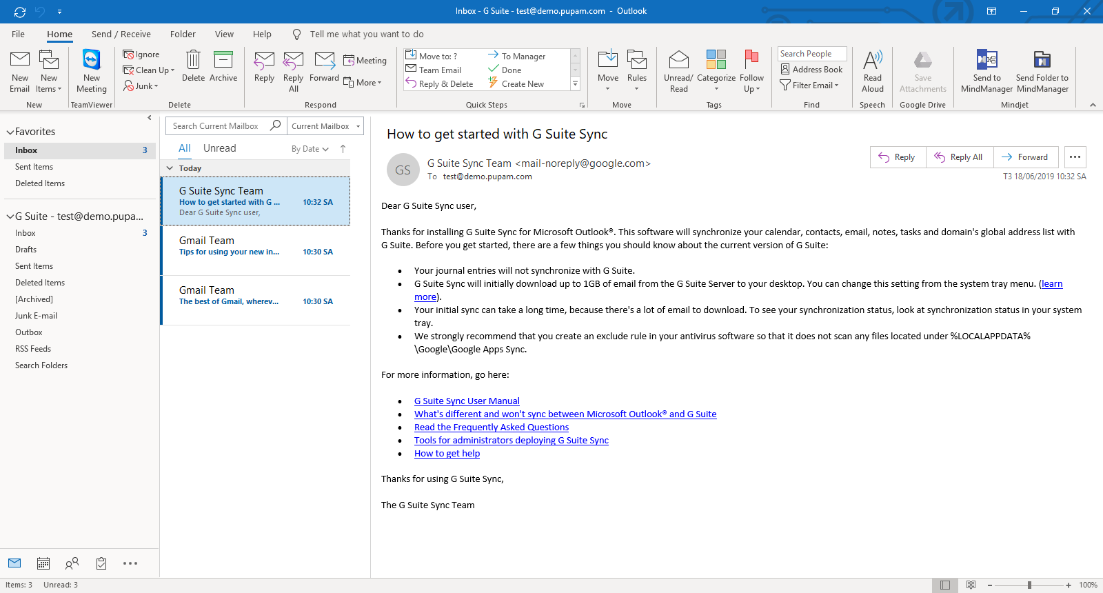Click Reply in the Respond group
1103x593 pixels.
click(x=264, y=66)
